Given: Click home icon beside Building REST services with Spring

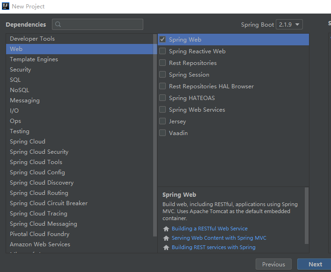Looking at the screenshot, I should [166, 248].
